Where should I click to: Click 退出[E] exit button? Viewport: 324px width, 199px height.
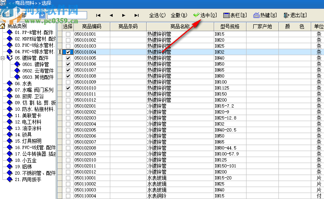(x=295, y=15)
